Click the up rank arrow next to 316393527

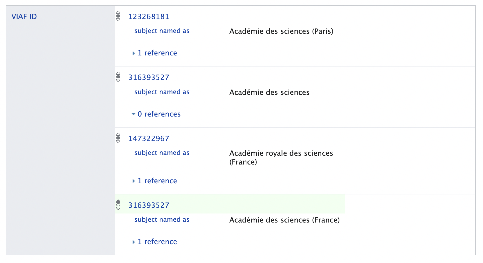119,73
